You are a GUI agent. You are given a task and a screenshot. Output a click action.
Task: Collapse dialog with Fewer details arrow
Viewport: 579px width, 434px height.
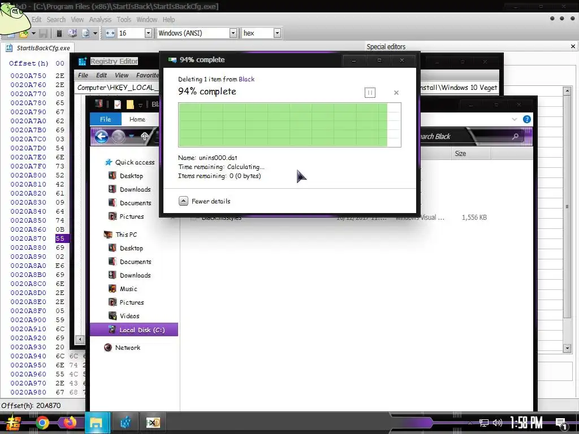point(183,201)
